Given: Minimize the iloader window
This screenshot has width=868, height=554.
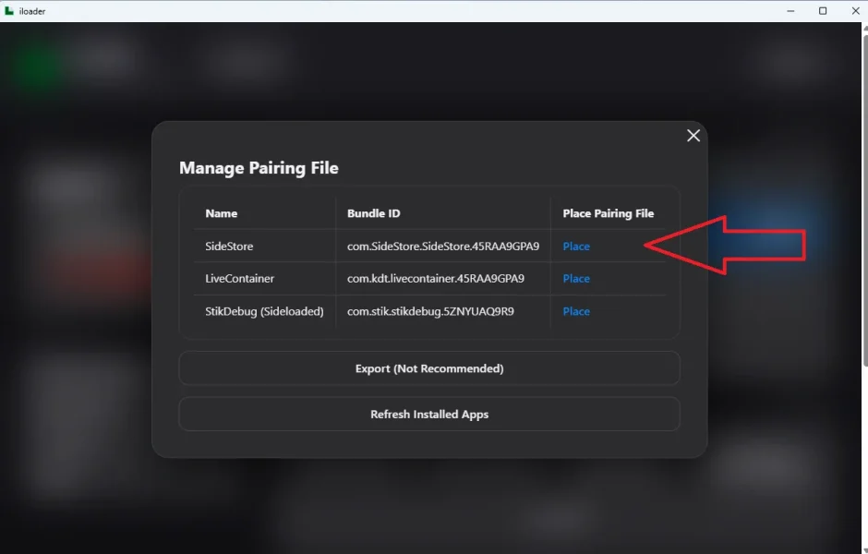Looking at the screenshot, I should [x=791, y=11].
